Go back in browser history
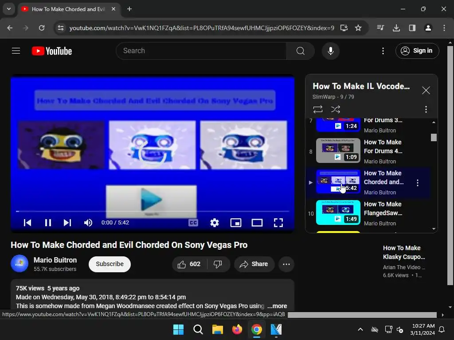454x340 pixels. 10,28
